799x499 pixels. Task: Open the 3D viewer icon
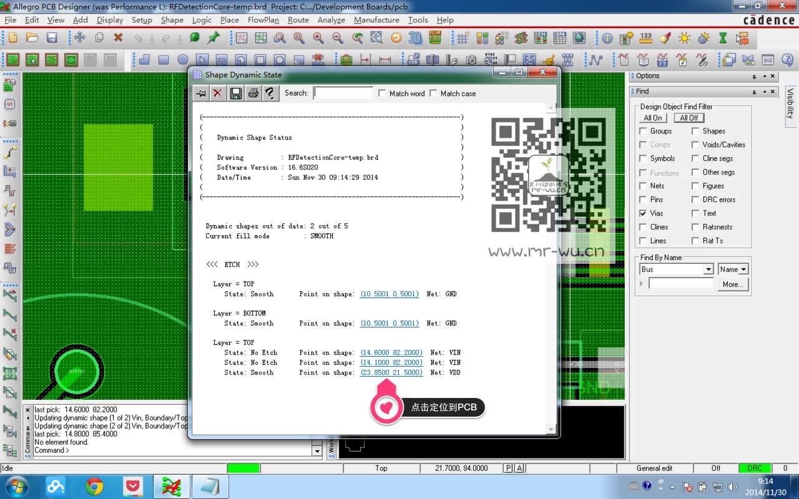pyautogui.click(x=415, y=38)
